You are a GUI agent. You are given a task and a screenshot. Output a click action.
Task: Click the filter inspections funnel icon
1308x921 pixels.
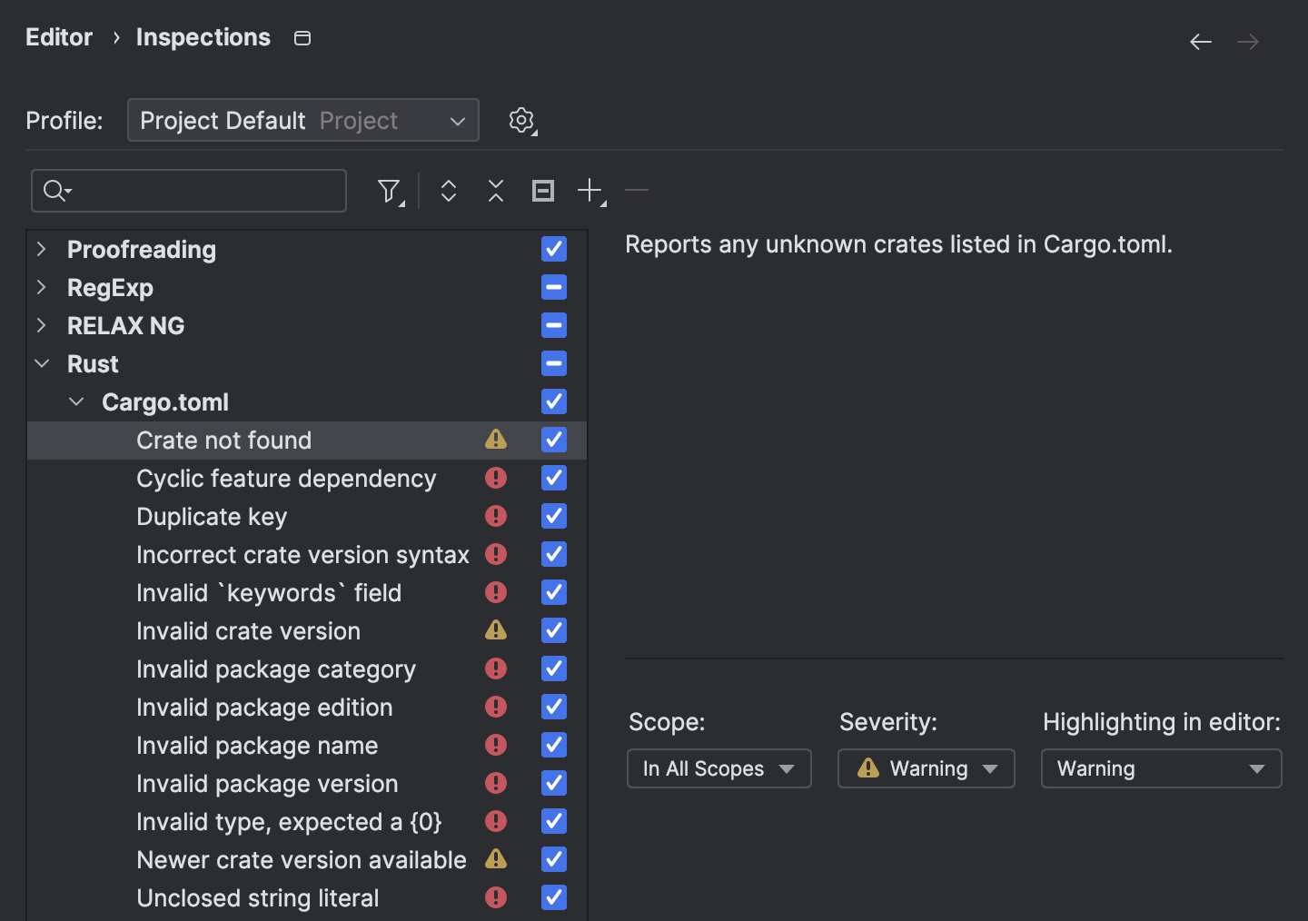coord(390,191)
